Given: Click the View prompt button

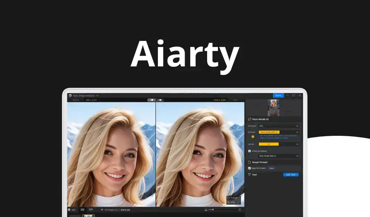Looking at the screenshot, I should [x=271, y=168].
